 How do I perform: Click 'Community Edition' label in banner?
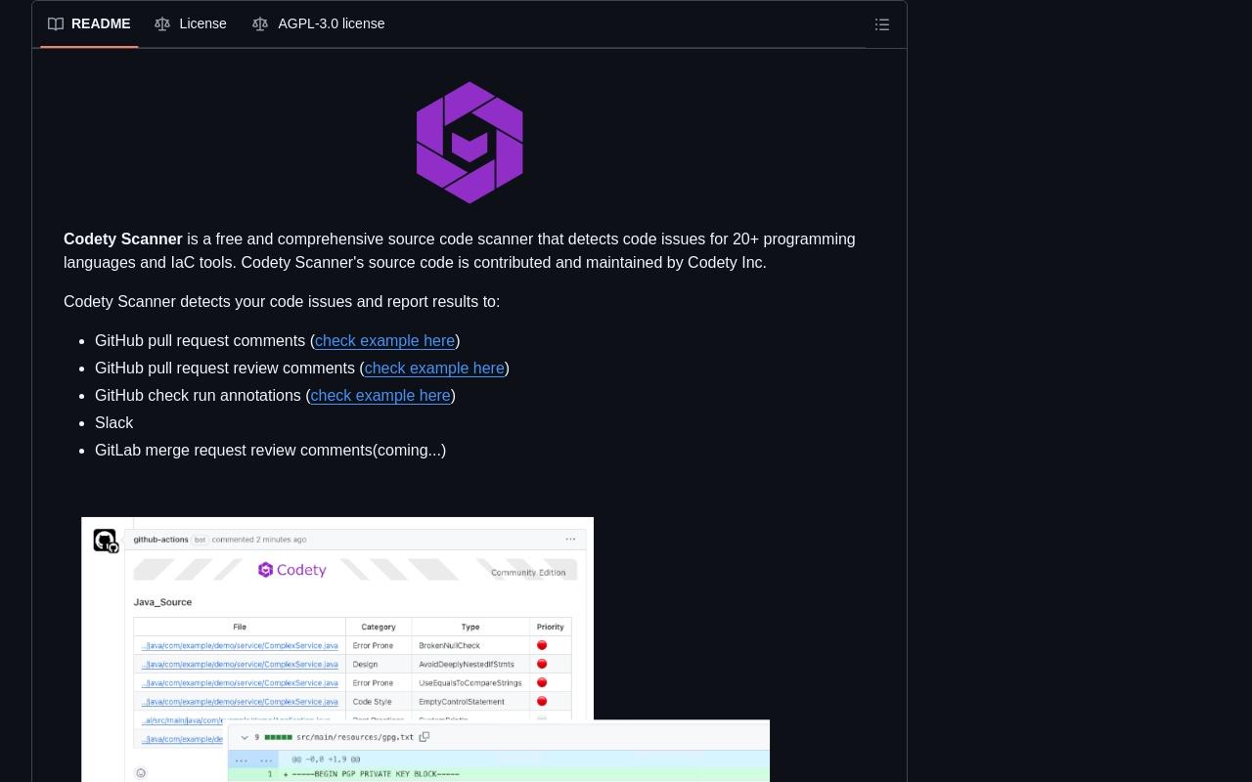(528, 573)
